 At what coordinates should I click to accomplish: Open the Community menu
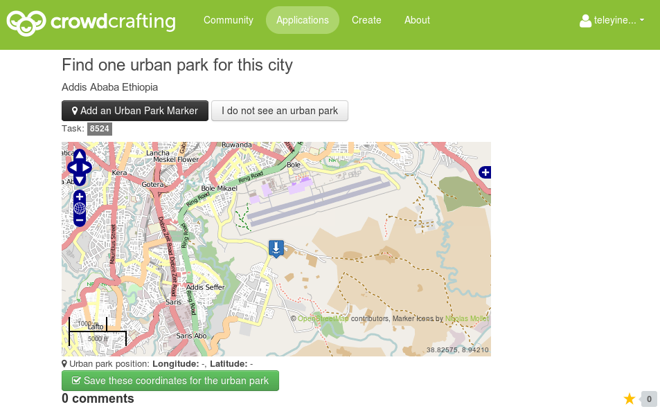pyautogui.click(x=229, y=20)
